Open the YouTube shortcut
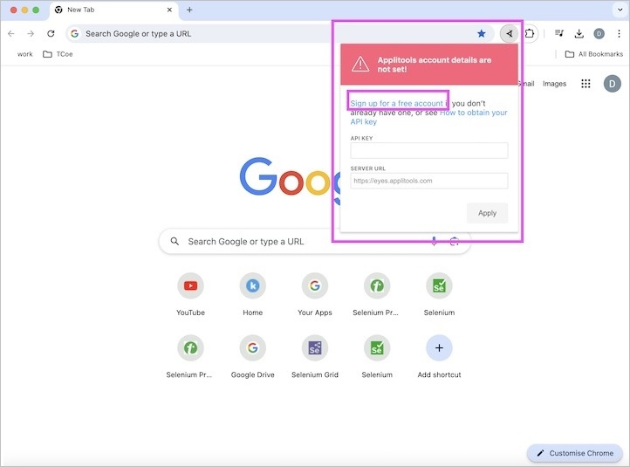Image resolution: width=630 pixels, height=467 pixels. (190, 294)
